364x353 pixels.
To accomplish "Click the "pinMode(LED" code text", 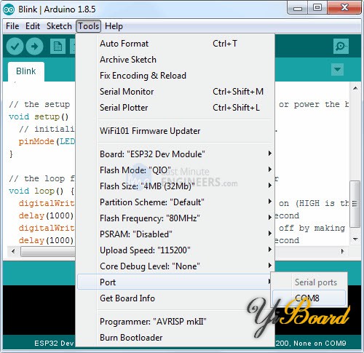I will pos(47,141).
